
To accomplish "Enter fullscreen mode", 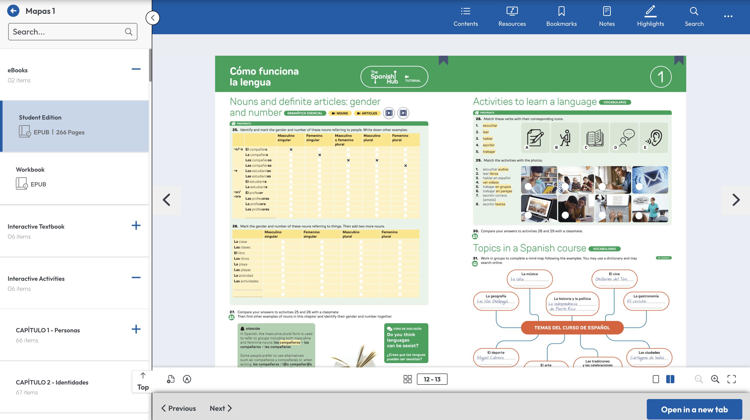I will 731,379.
